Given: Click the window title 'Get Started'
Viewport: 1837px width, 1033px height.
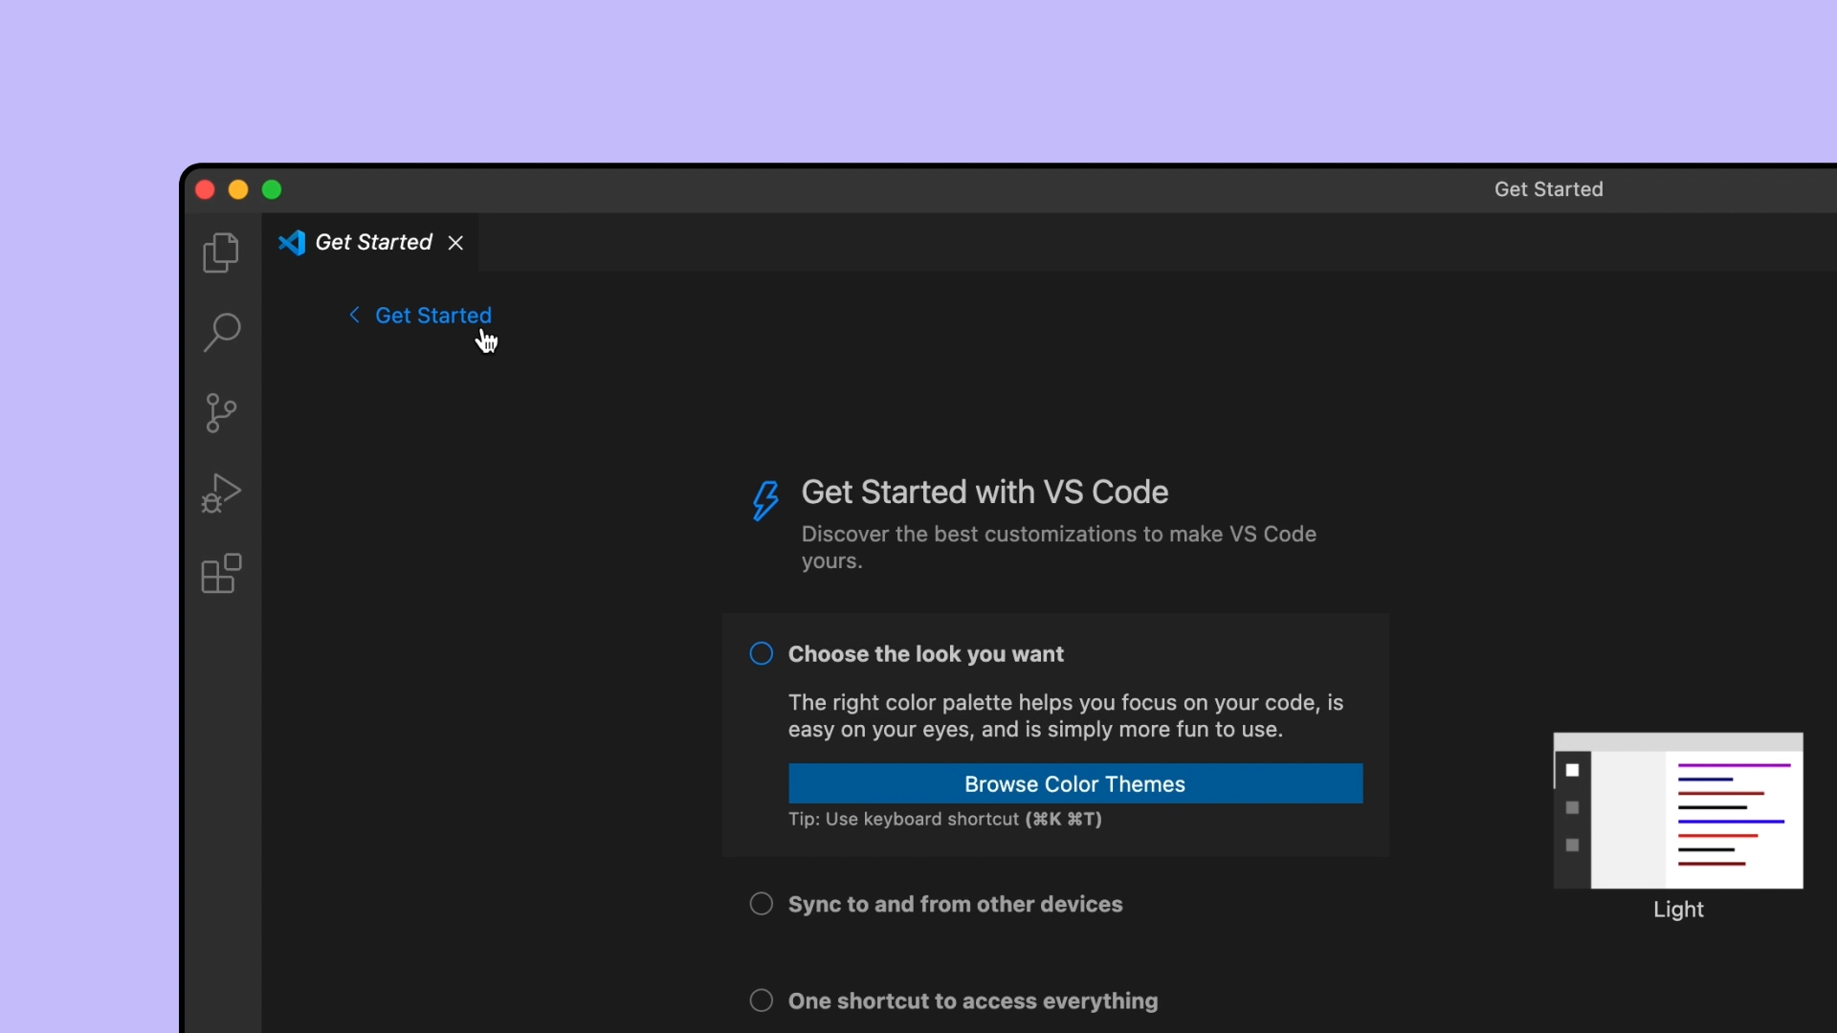Looking at the screenshot, I should [1548, 189].
